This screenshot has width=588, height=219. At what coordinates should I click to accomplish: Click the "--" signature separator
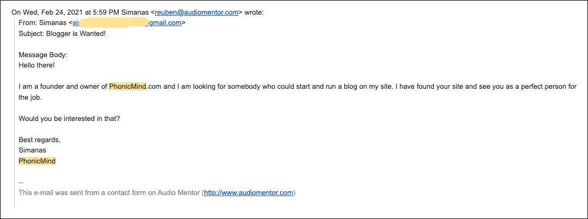click(21, 182)
